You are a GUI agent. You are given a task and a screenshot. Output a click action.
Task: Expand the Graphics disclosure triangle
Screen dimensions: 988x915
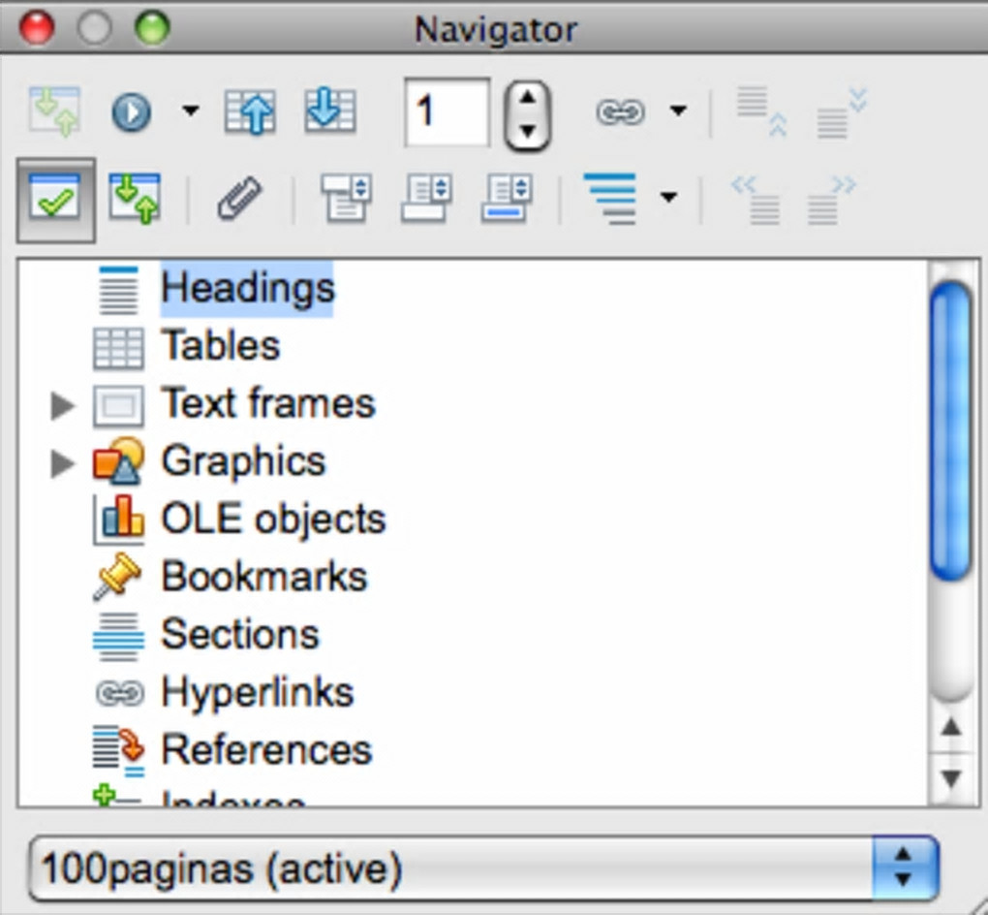point(62,463)
